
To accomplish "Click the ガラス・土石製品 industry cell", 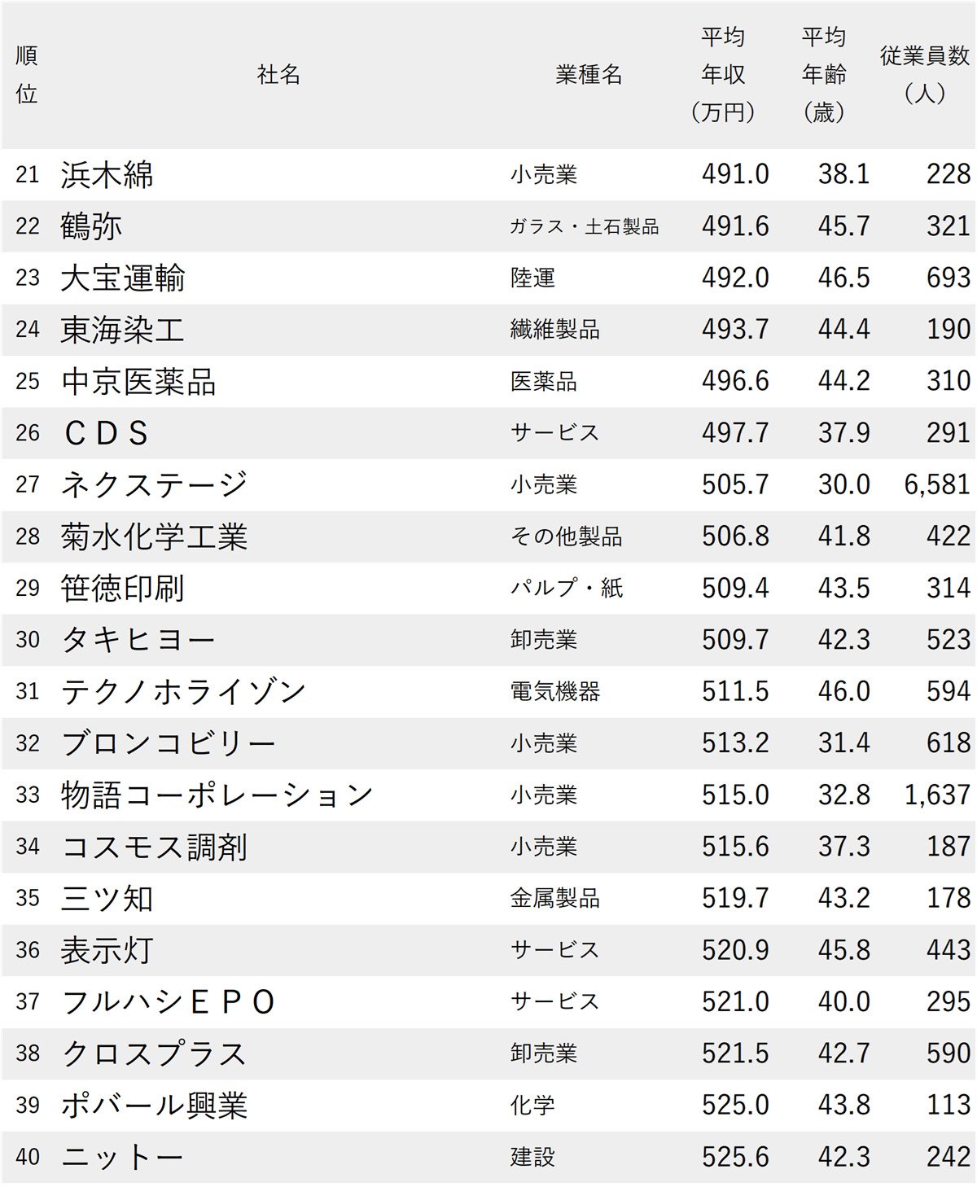I will click(584, 226).
